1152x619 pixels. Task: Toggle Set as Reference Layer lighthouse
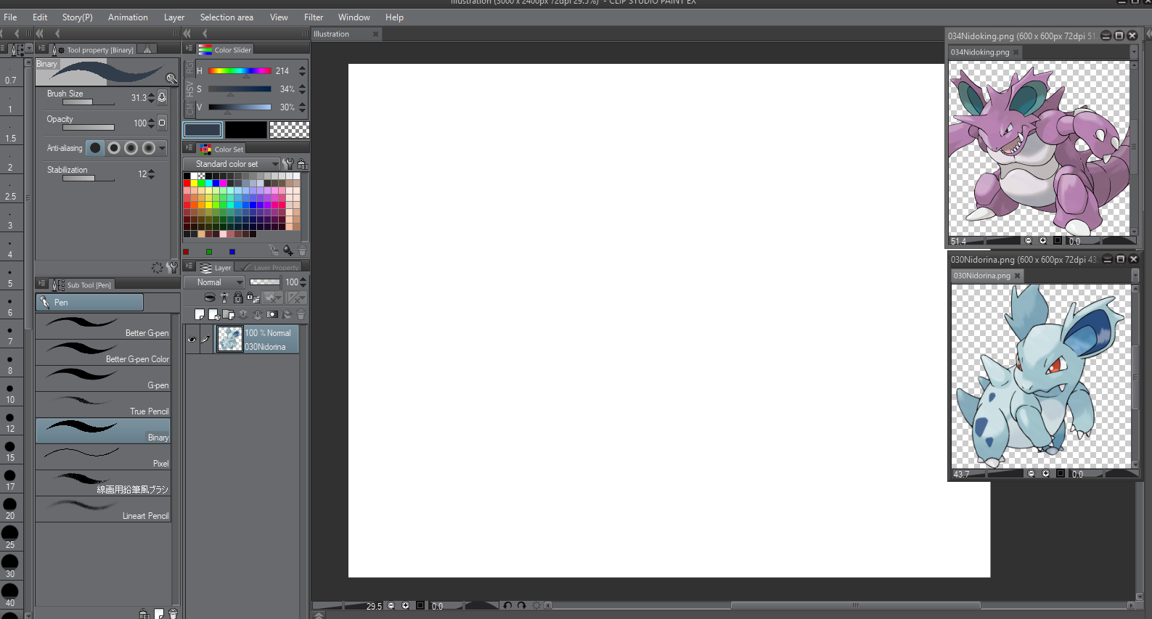pos(224,298)
